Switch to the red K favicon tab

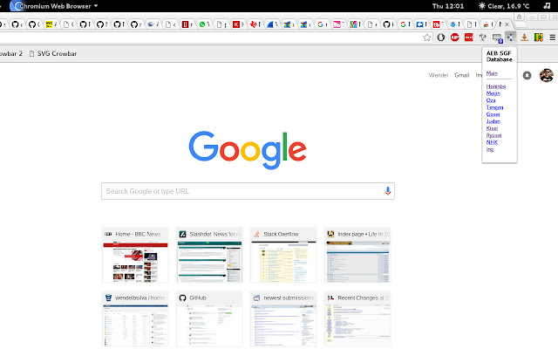(238, 24)
